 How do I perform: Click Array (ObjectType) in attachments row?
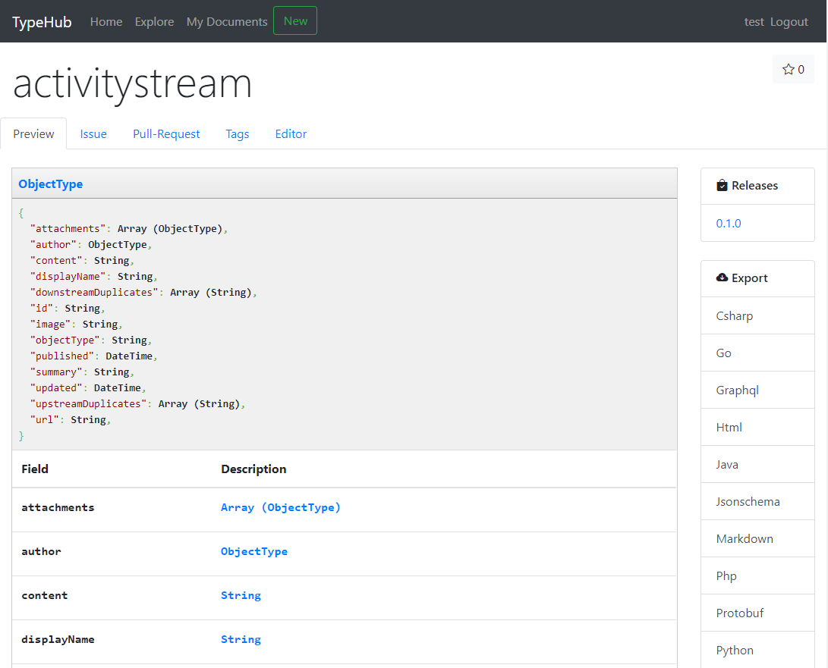(280, 507)
